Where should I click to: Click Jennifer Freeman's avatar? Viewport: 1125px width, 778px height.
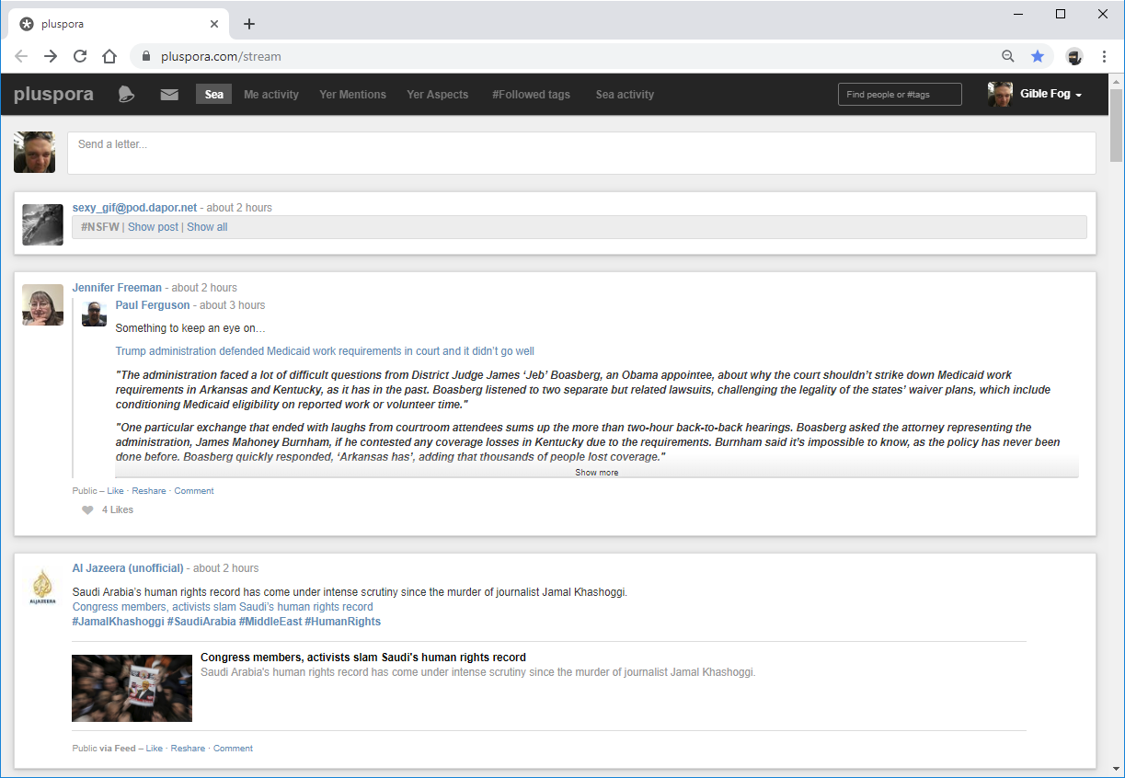(42, 304)
